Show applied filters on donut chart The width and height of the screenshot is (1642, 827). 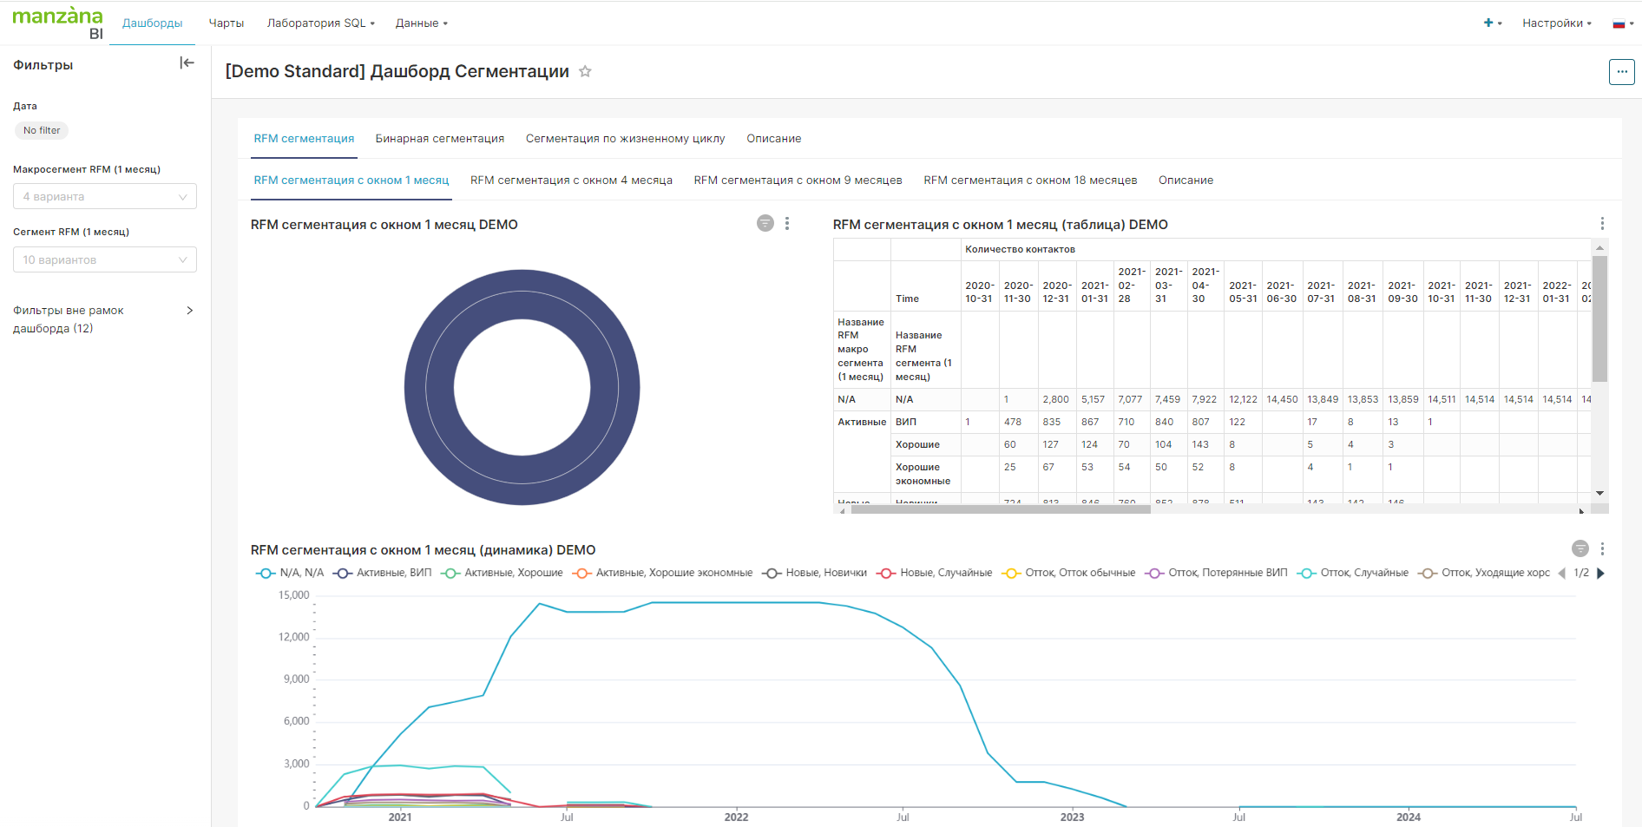(765, 224)
